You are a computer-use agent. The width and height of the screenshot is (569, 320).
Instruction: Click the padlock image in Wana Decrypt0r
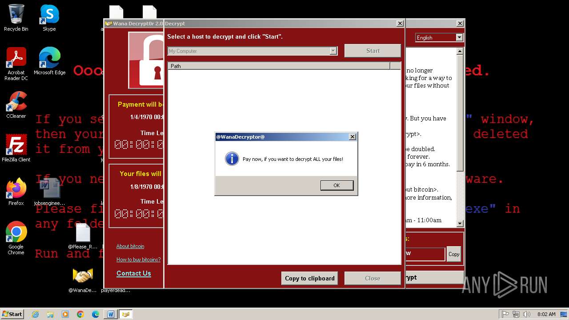pyautogui.click(x=146, y=60)
